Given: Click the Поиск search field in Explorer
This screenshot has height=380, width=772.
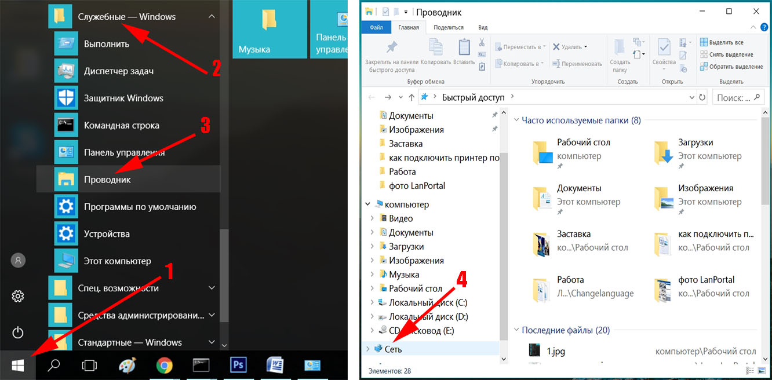Looking at the screenshot, I should [738, 97].
